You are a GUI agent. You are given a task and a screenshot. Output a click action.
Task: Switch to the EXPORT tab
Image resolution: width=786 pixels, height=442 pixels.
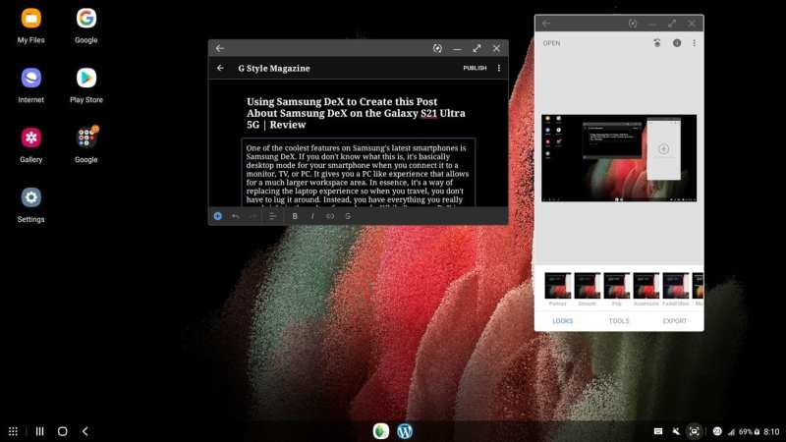coord(675,321)
